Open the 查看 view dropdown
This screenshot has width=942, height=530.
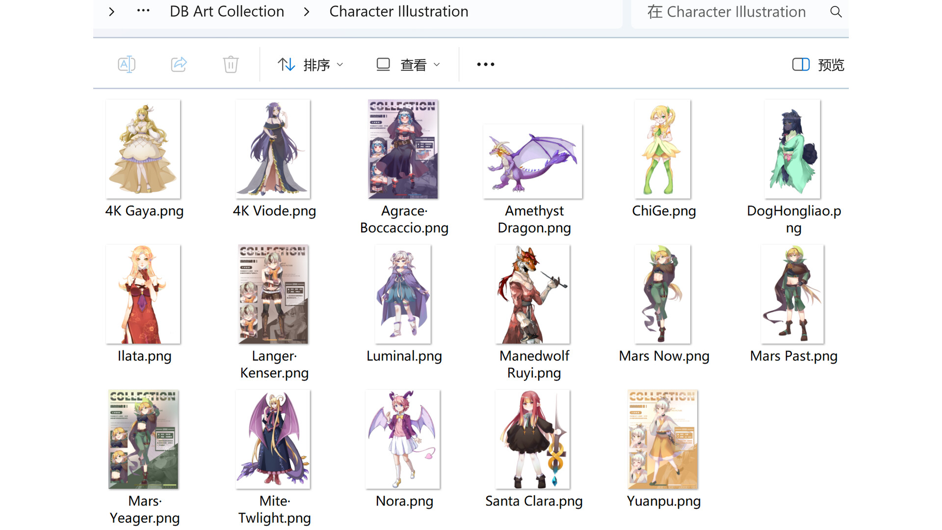click(x=414, y=64)
